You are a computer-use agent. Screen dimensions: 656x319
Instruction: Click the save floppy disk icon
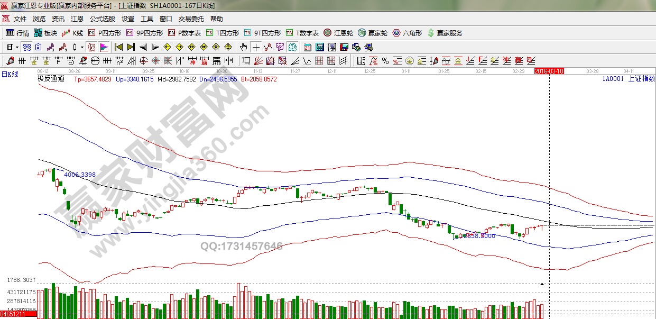[344, 47]
